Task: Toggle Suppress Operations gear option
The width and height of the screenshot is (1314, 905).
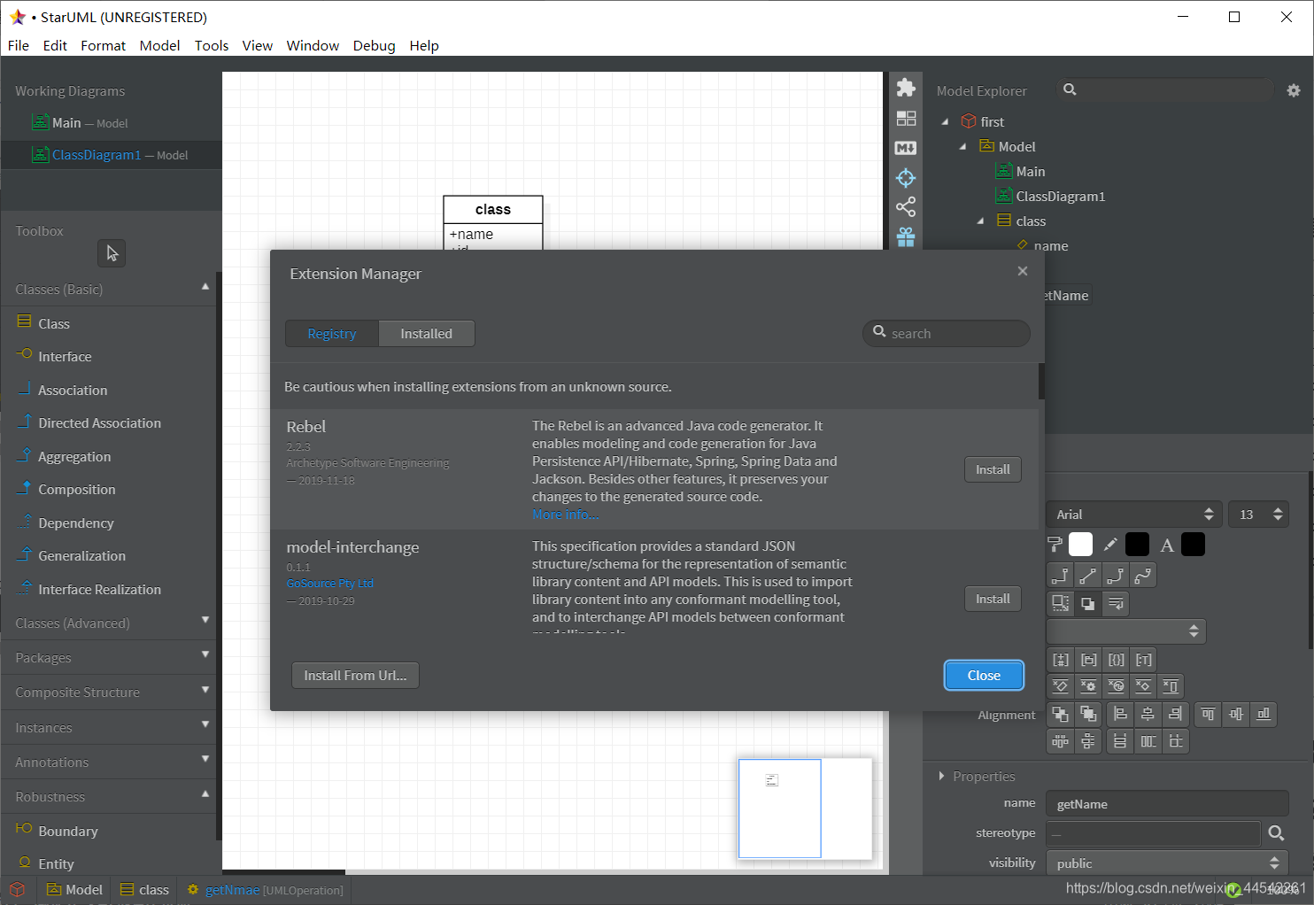Action: (1088, 686)
